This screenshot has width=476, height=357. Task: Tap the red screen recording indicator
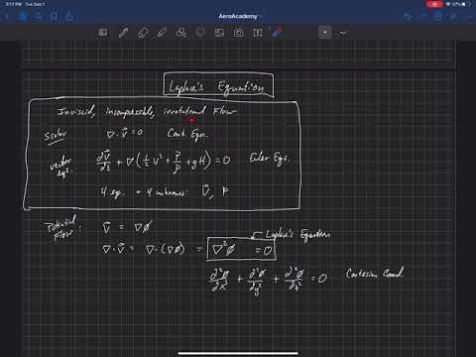point(434,4)
